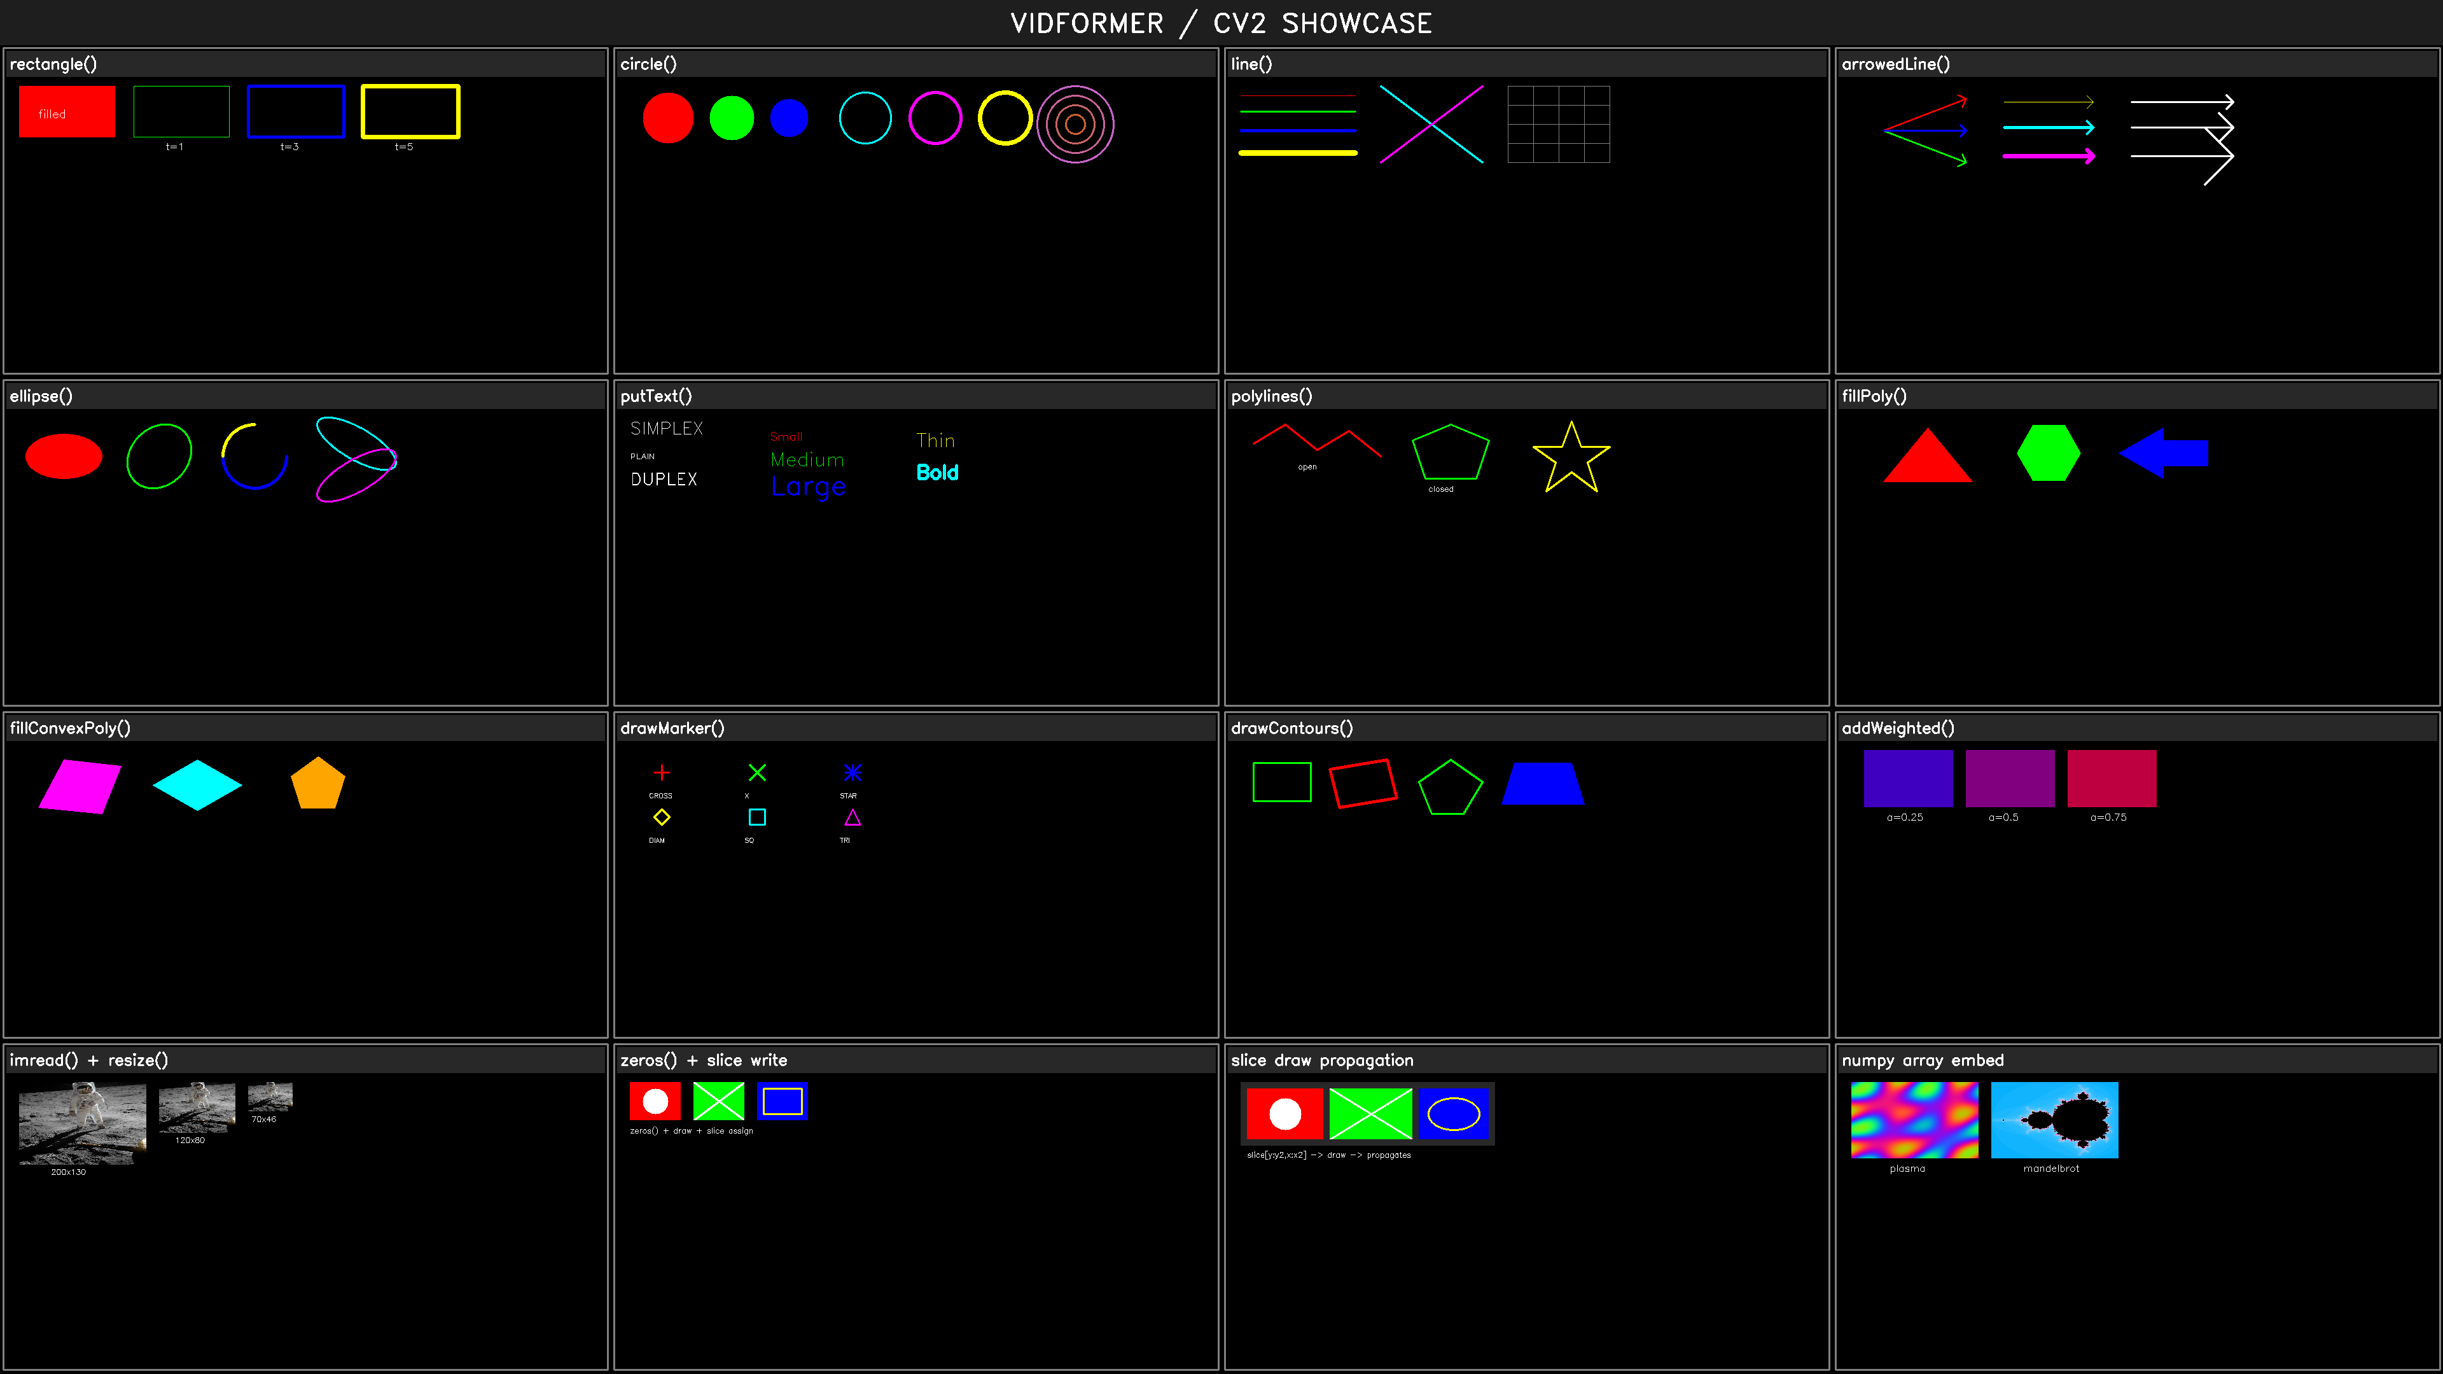Click the yellow DIAM diamond marker

pos(662,817)
